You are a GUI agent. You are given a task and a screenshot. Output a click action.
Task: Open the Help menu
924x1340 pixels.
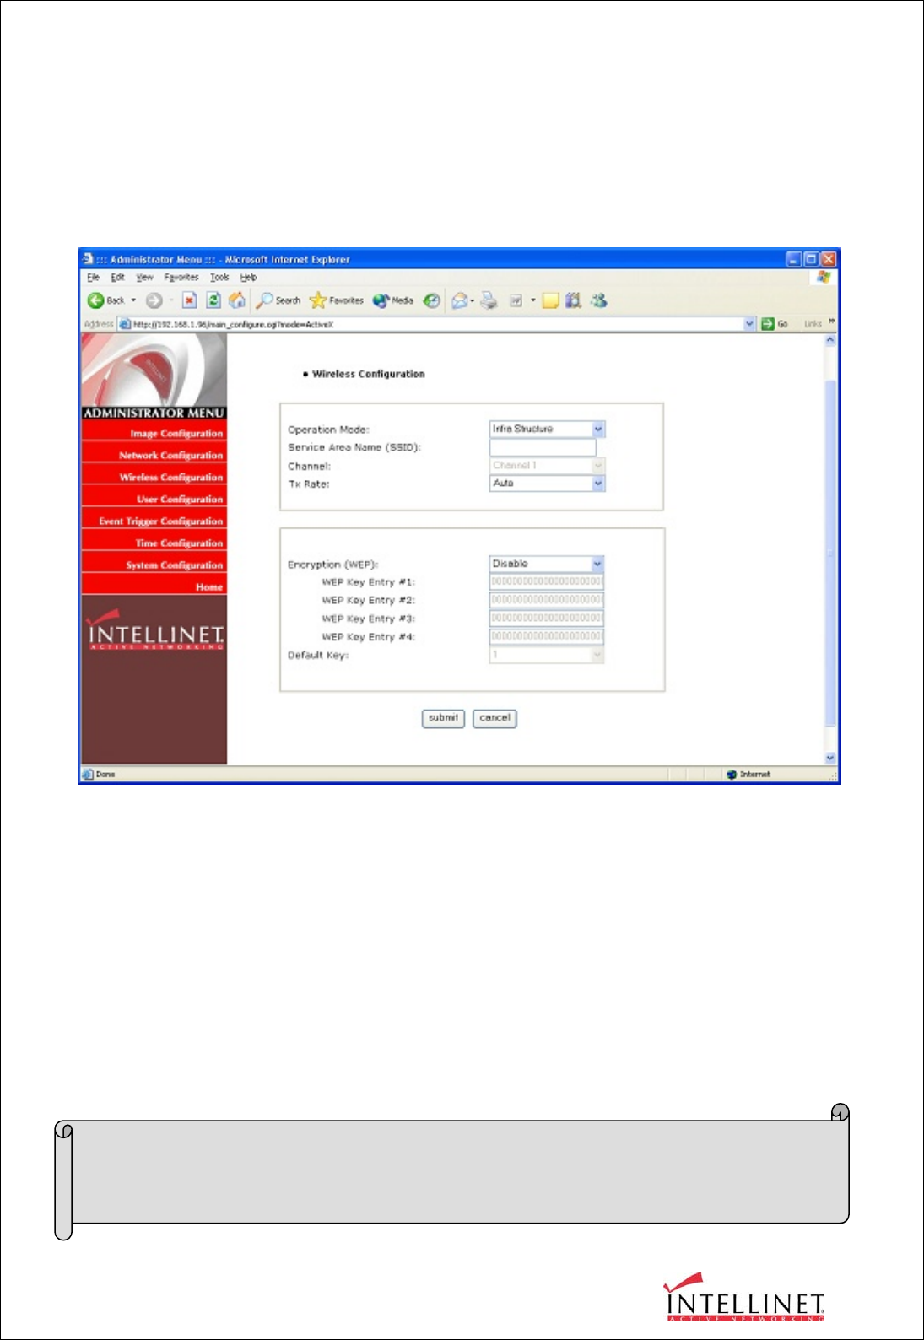248,278
